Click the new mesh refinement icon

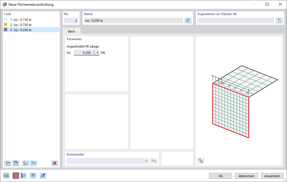(x=8, y=163)
